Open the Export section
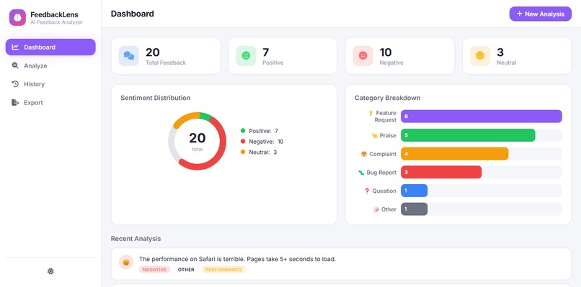581x287 pixels. point(50,102)
